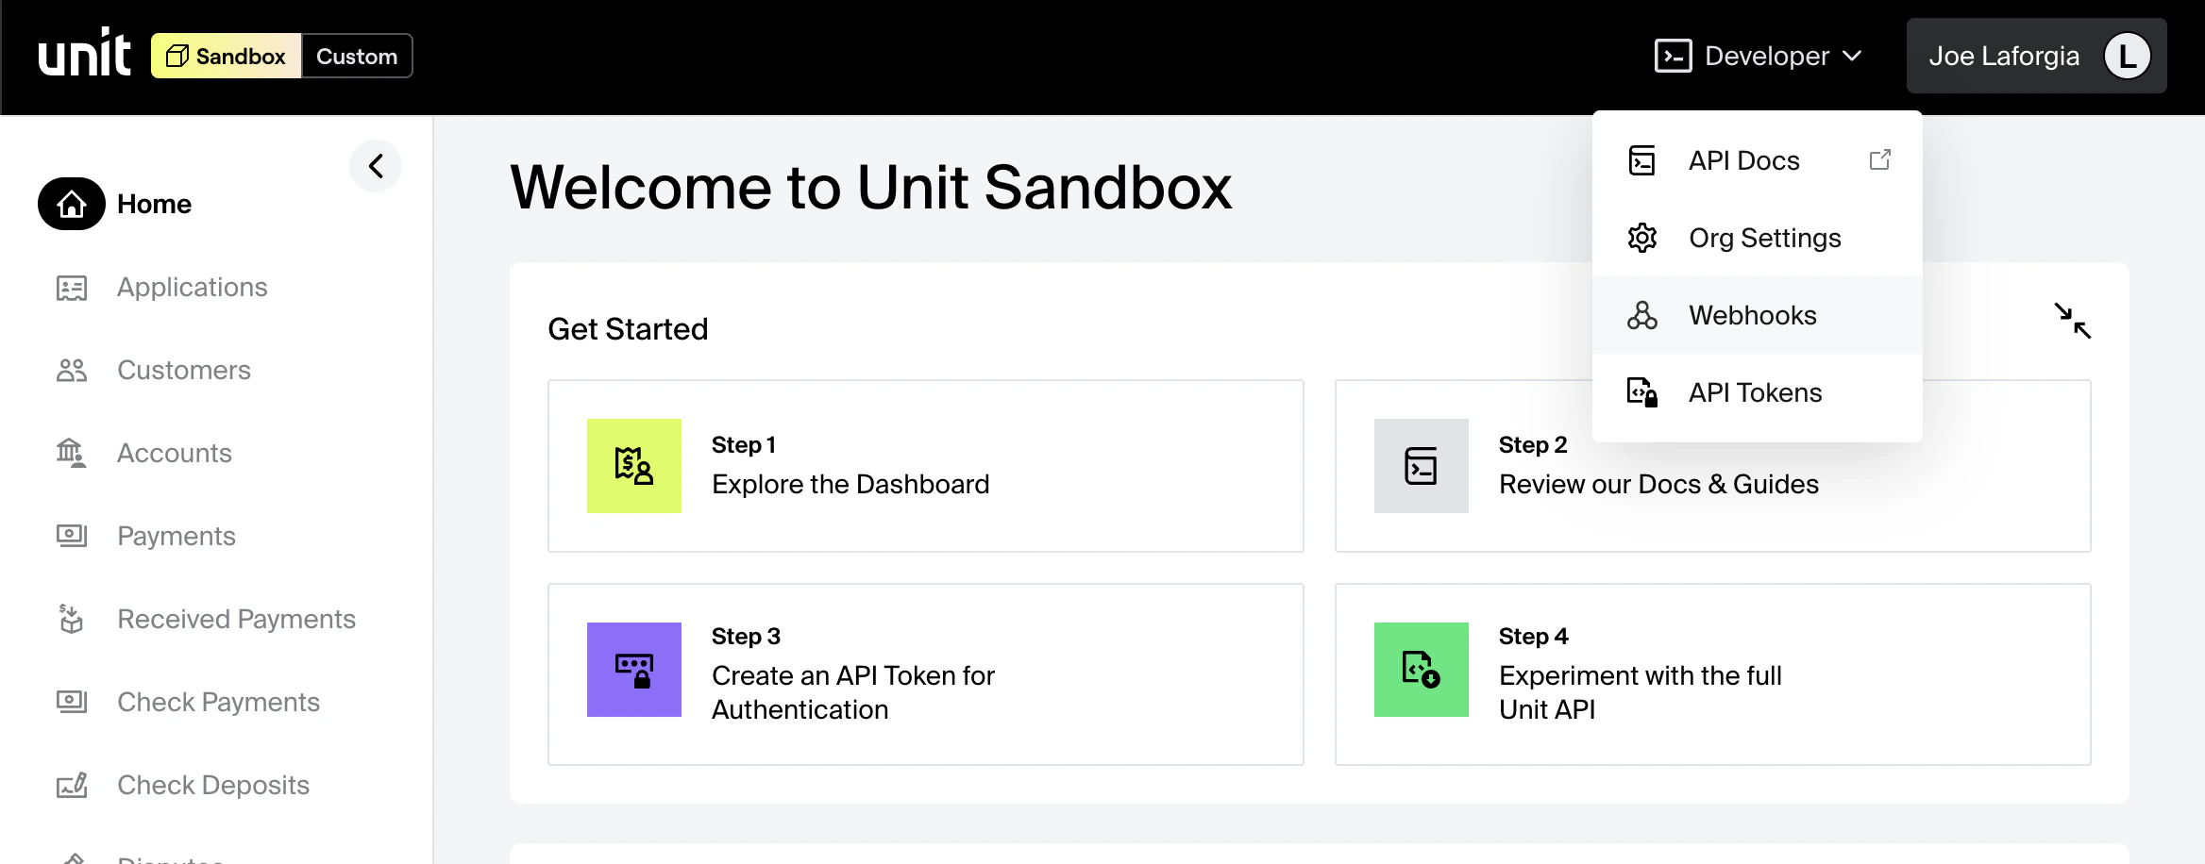Select the Accounts bank icon
This screenshot has height=864, width=2205.
click(71, 453)
